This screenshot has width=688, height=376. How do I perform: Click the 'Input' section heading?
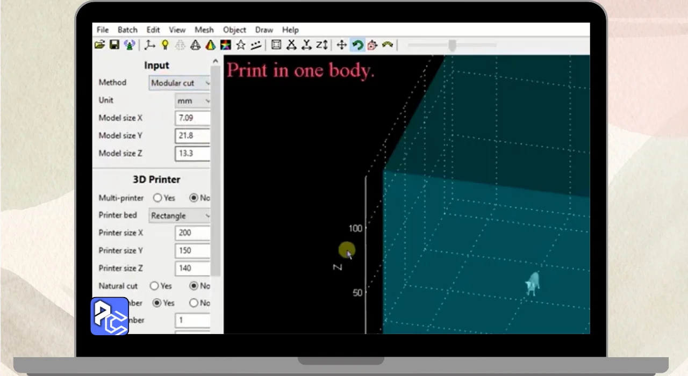click(156, 66)
